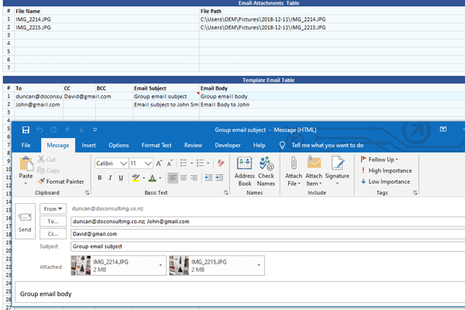Open the Format Text ribbon tab
The width and height of the screenshot is (465, 310).
click(x=156, y=145)
